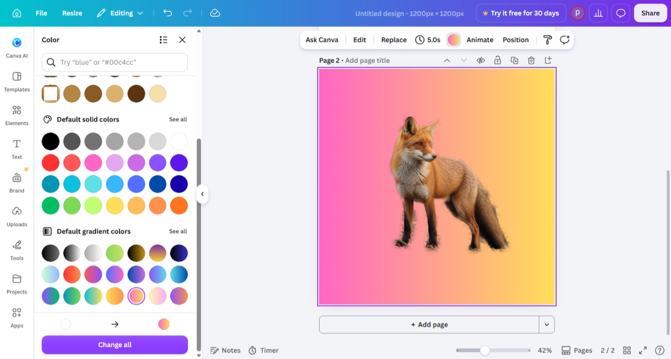This screenshot has height=359, width=671.
Task: Add a new page via page header icon
Action: point(548,60)
